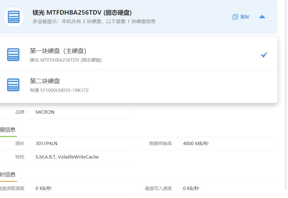The image size is (288, 198).
Task: Click the 磁盘读取速度 label
Action: [12, 188]
